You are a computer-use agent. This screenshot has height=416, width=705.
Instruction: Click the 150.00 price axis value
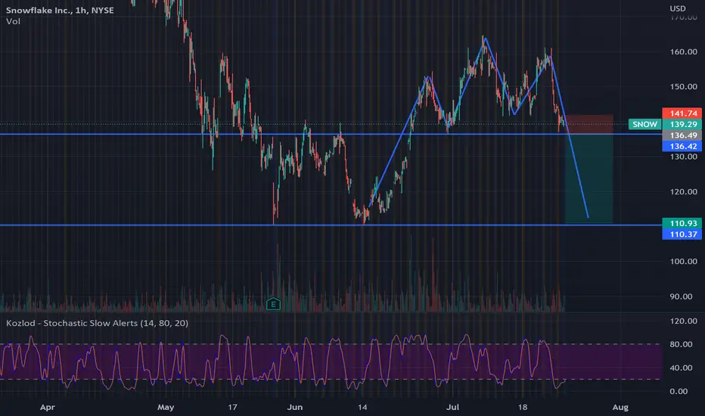coord(683,86)
